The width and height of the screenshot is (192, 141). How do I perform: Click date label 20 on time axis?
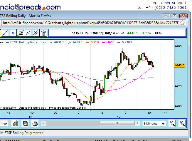click(55, 113)
